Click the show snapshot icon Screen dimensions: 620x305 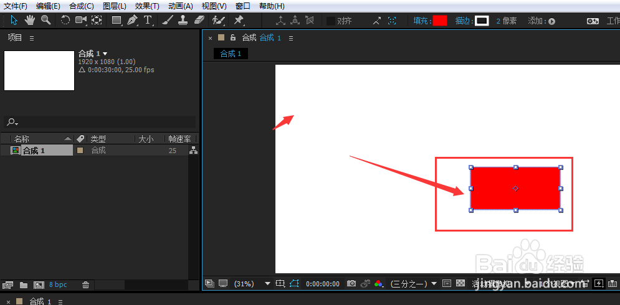pos(366,283)
